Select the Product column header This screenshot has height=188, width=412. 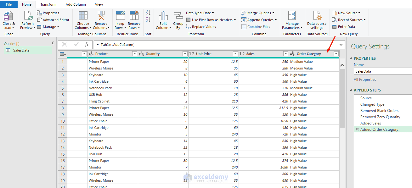[113, 54]
